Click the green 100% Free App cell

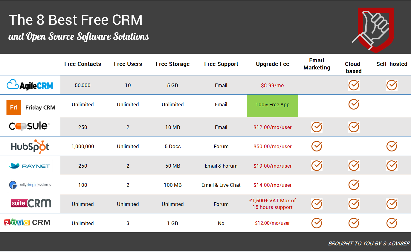click(x=273, y=106)
